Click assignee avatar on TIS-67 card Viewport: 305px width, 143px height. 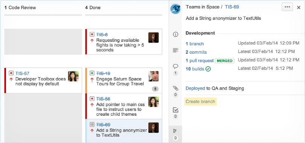(73, 76)
